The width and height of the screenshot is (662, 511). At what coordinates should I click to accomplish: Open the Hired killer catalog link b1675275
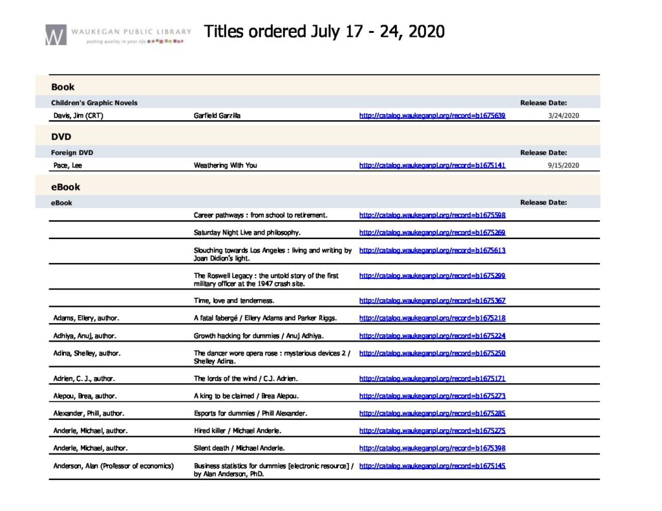(432, 431)
